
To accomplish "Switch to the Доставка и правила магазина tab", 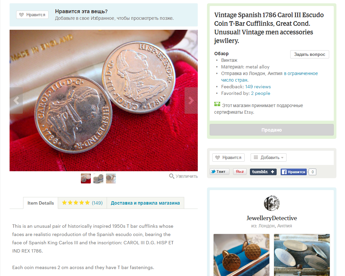I will pos(146,203).
